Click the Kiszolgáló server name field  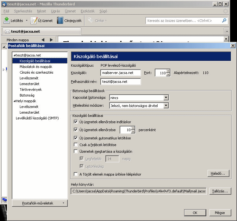point(121,73)
